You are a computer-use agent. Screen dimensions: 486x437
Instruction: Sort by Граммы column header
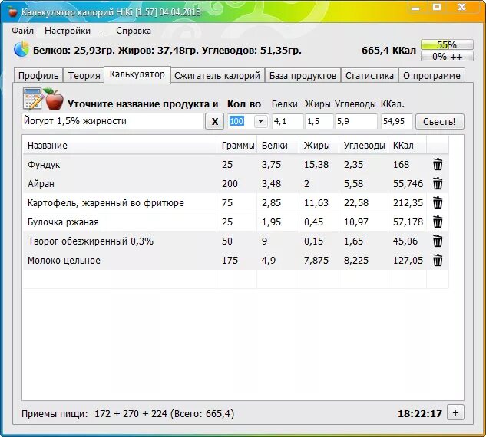click(x=237, y=145)
